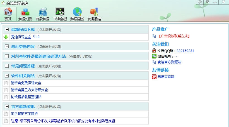Minimize the 麦迪资源宝盒 window
This screenshot has height=127, width=229.
point(215,2)
